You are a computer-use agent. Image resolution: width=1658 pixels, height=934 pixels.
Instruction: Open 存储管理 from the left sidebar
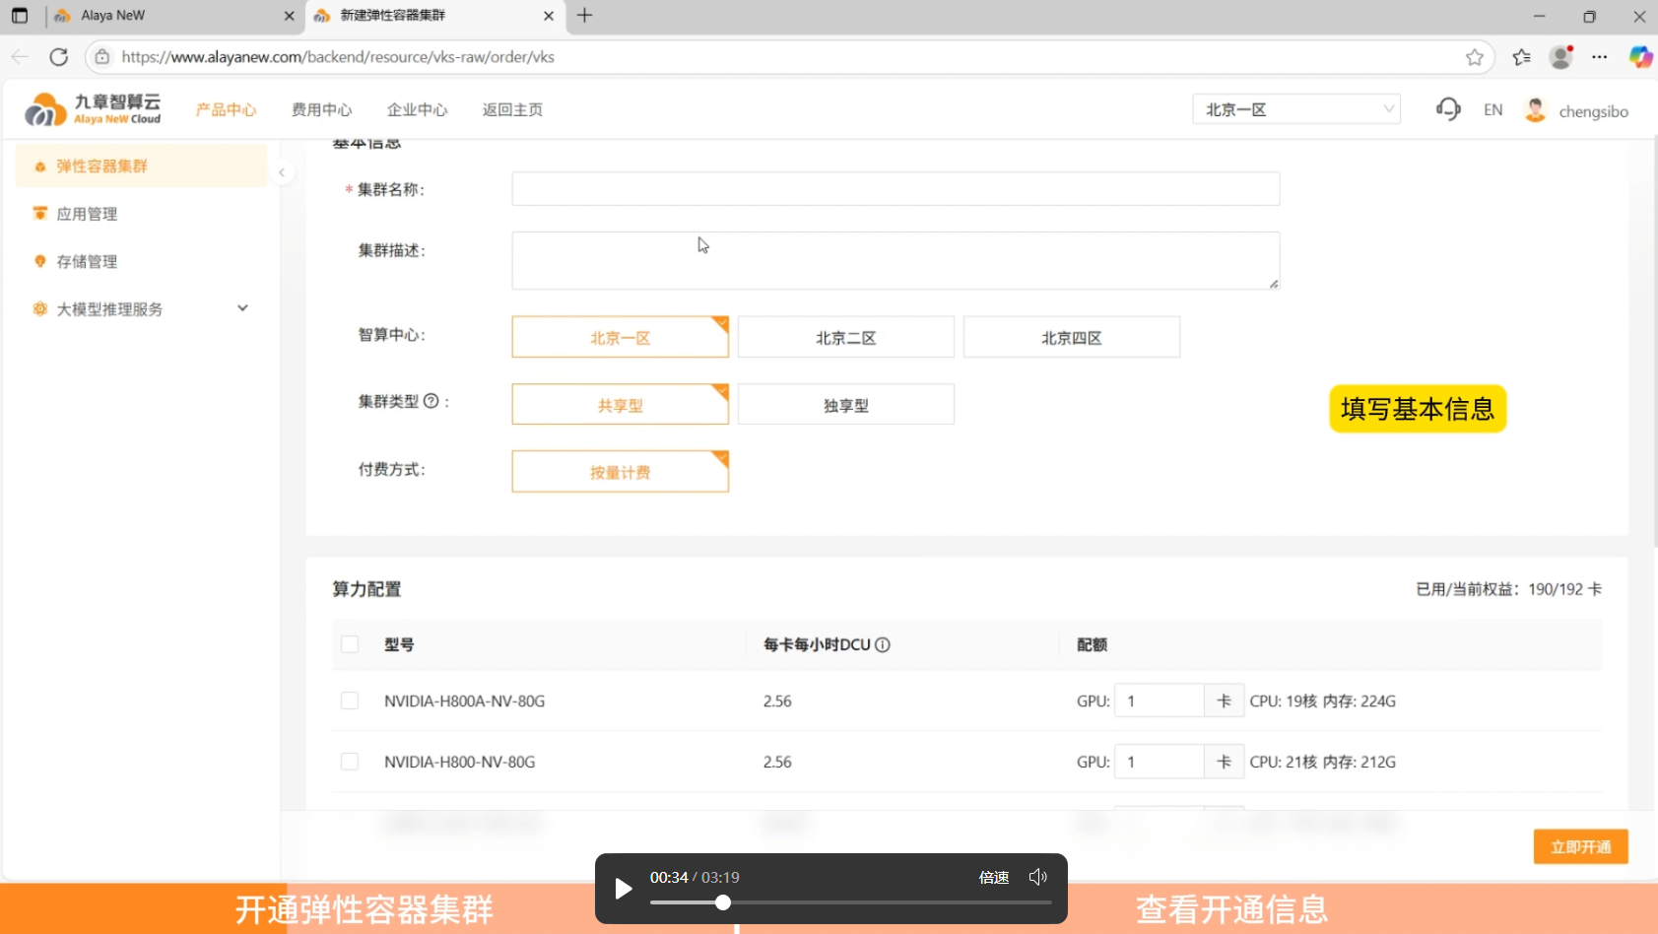click(x=39, y=261)
